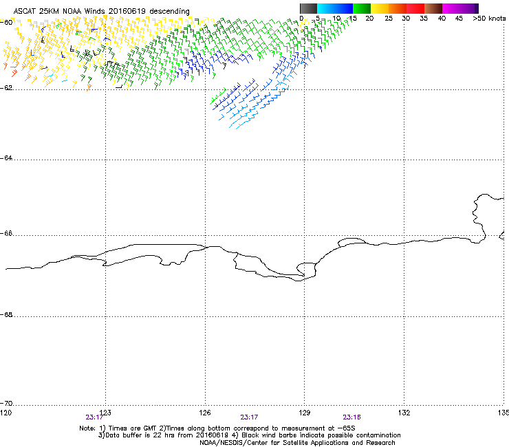
Task: Click the note 'Times are GMT' line
Action: [217, 428]
